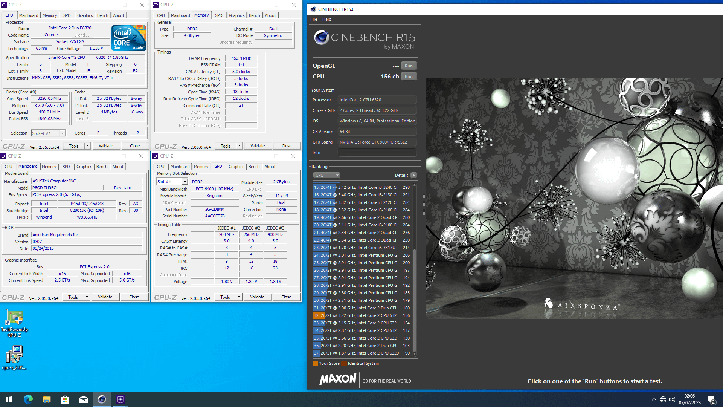This screenshot has height=407, width=723.
Task: Launch Microsoft Edge from the taskbar
Action: 28,399
